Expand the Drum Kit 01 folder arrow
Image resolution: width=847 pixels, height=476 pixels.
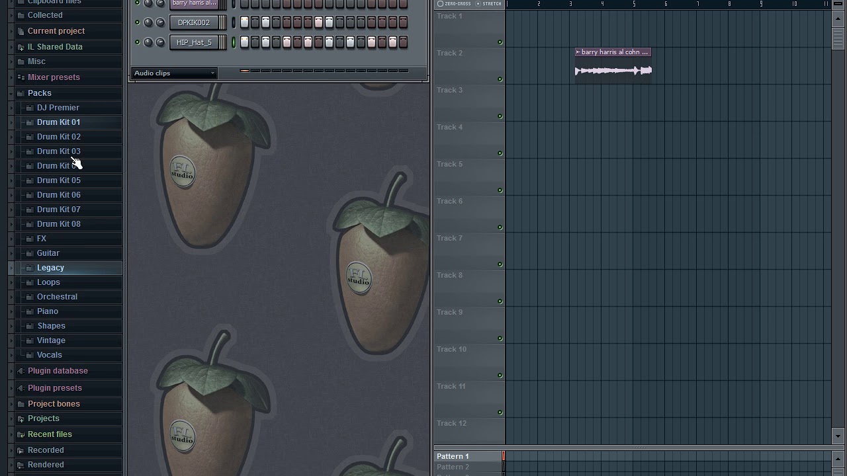click(x=11, y=122)
